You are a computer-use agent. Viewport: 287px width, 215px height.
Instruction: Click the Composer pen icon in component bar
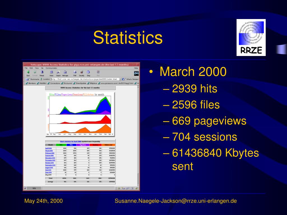click(x=136, y=188)
